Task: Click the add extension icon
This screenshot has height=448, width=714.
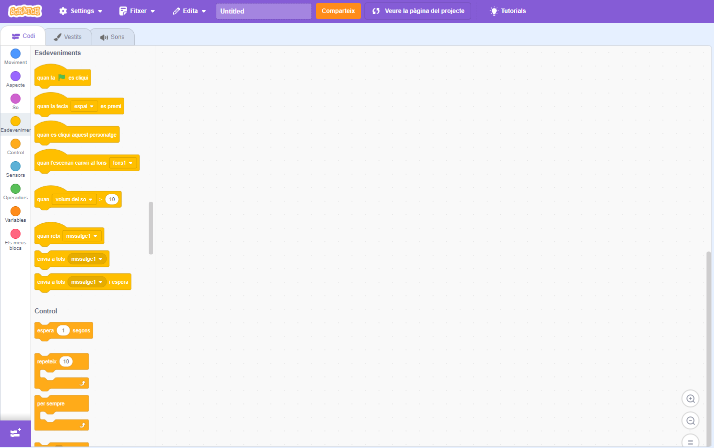Action: tap(15, 433)
